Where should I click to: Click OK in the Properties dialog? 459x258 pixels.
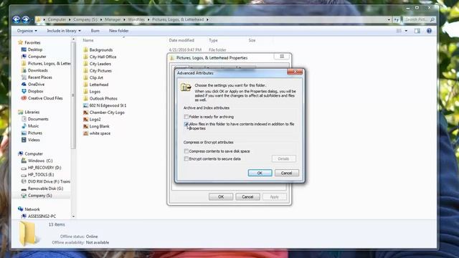coord(221,197)
